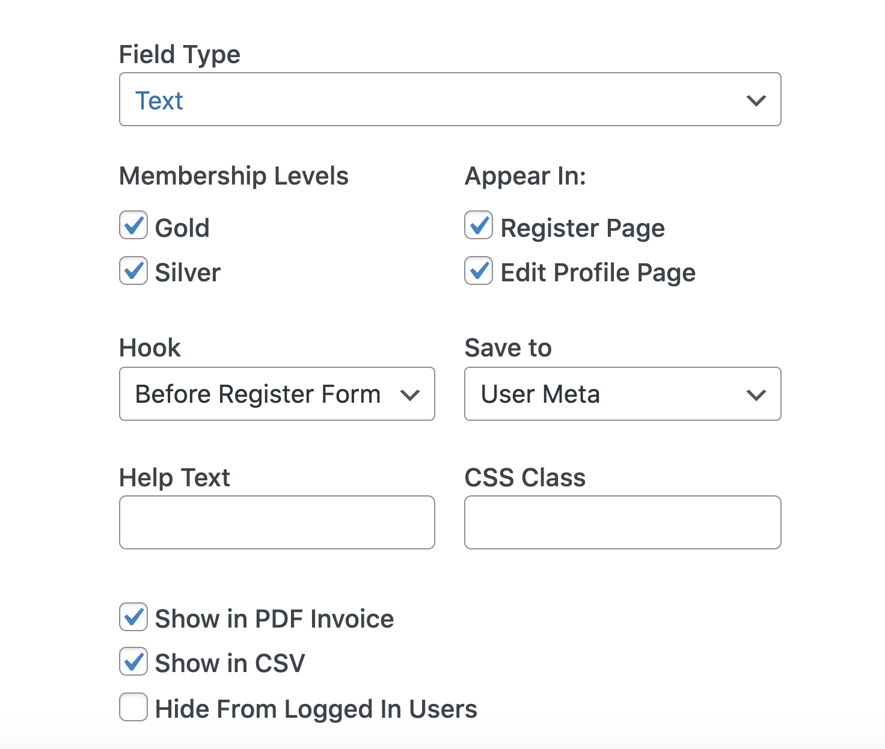Uncheck Show in CSV
The image size is (885, 749).
(133, 662)
